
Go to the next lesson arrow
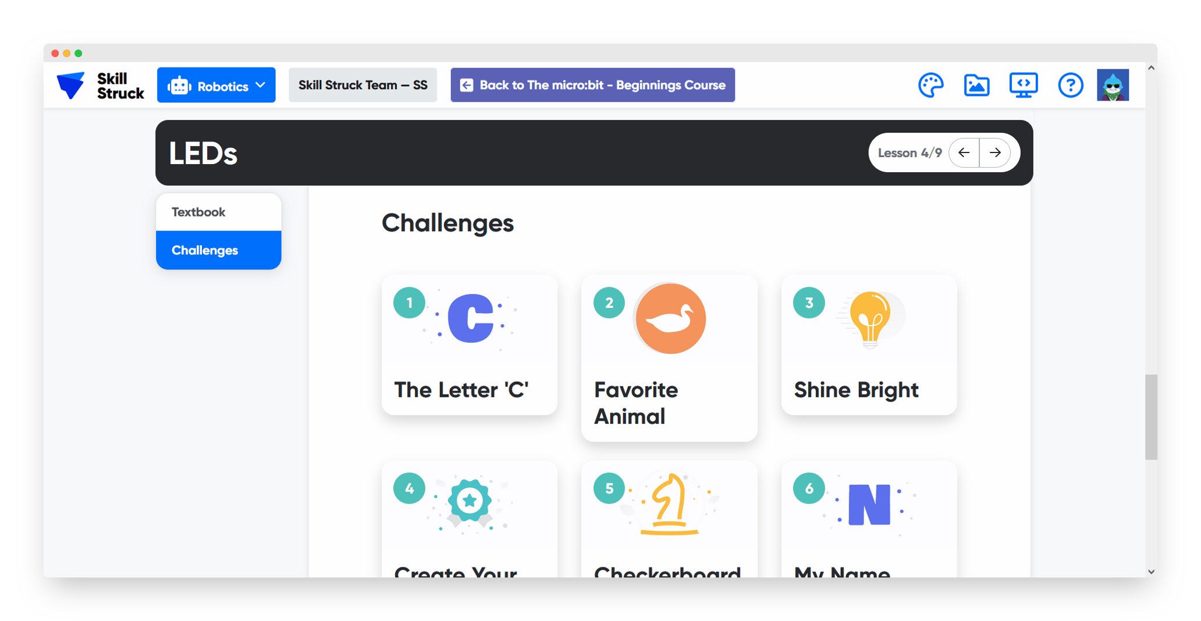[x=995, y=153]
